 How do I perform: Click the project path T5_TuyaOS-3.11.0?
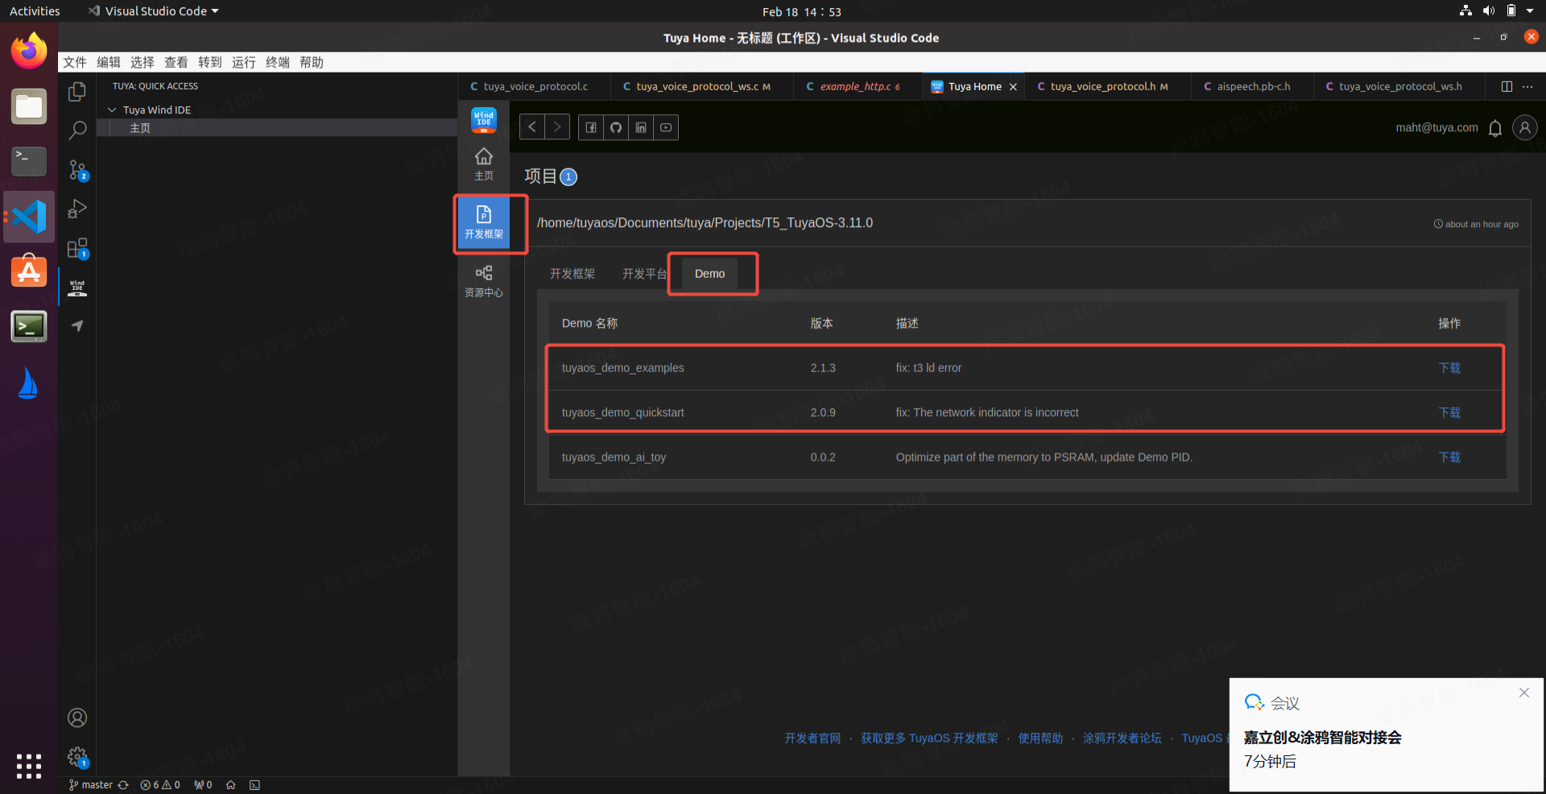[705, 223]
